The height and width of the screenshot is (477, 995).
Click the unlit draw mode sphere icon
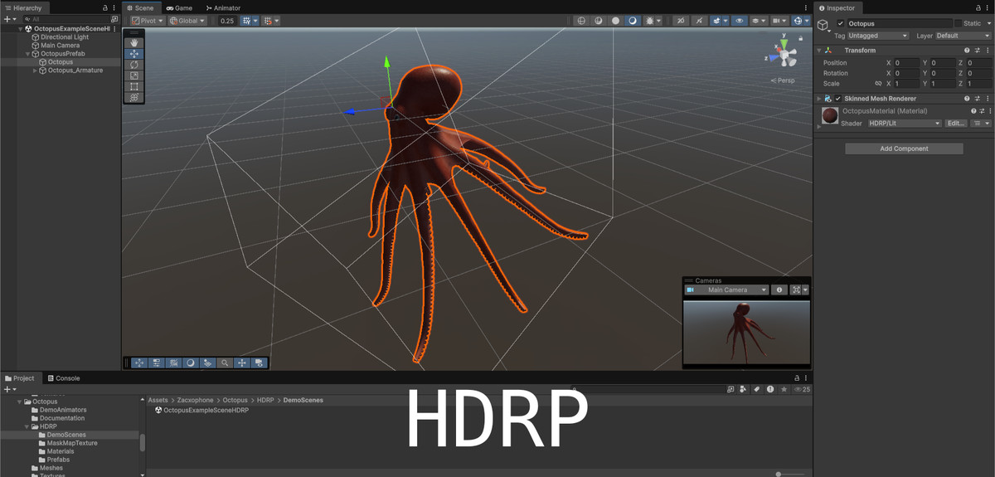pos(615,21)
